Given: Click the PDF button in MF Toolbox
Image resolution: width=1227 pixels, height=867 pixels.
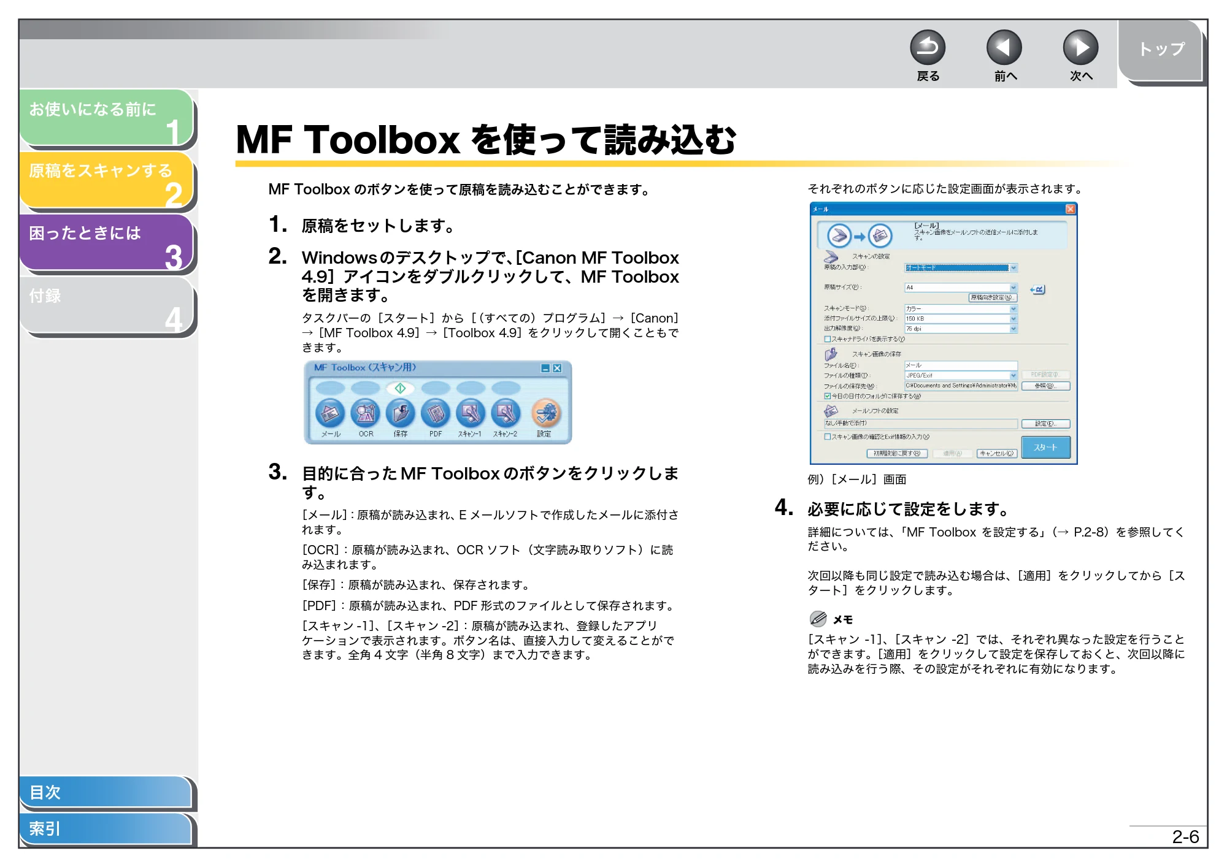Looking at the screenshot, I should [x=436, y=414].
